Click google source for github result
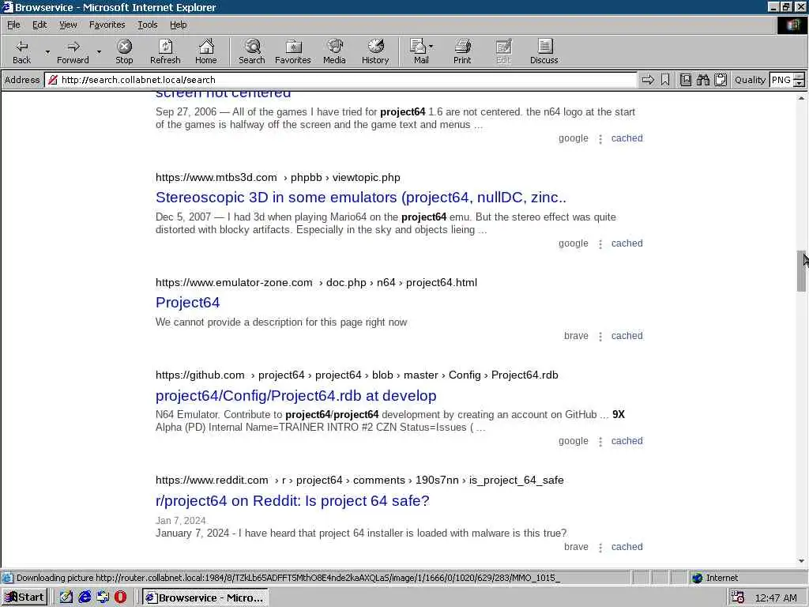 click(574, 441)
